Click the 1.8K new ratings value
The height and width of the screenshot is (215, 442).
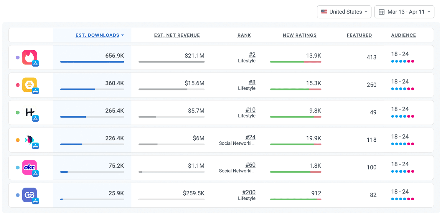[315, 166]
